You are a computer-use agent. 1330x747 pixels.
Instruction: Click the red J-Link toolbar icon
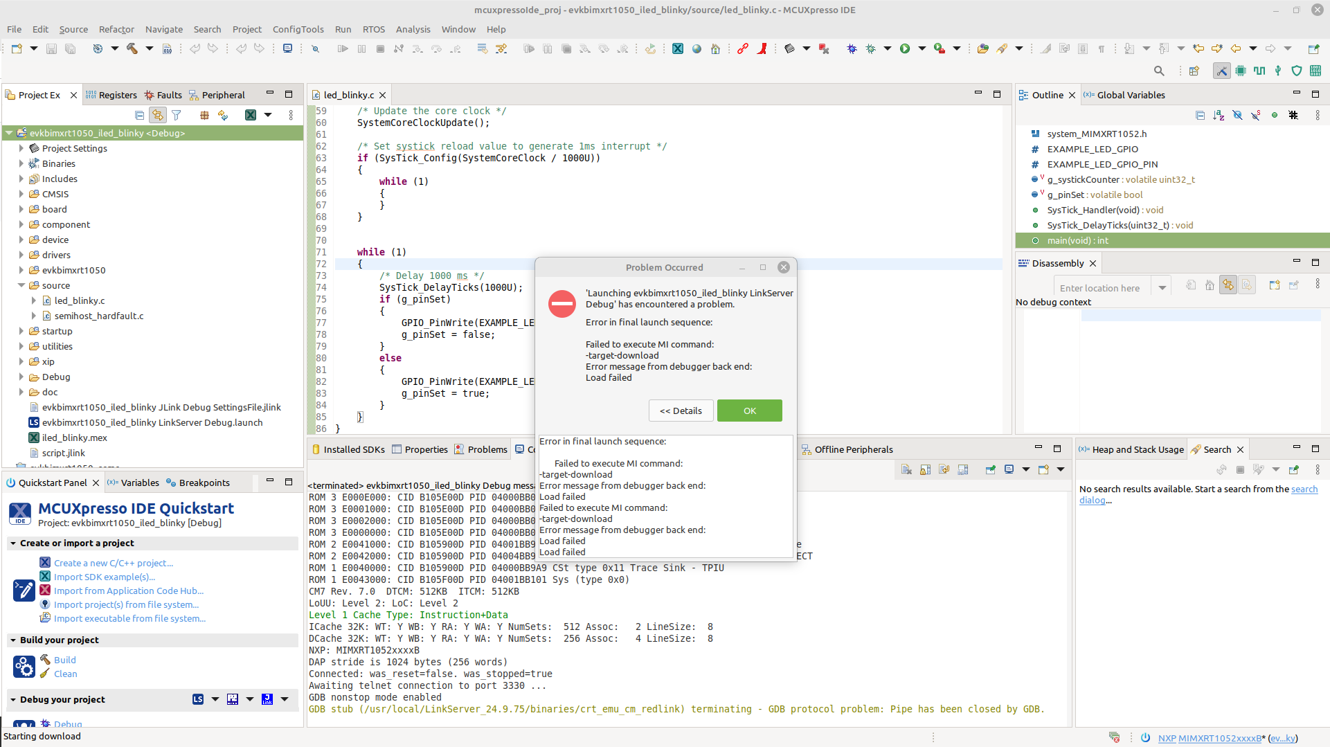(762, 48)
